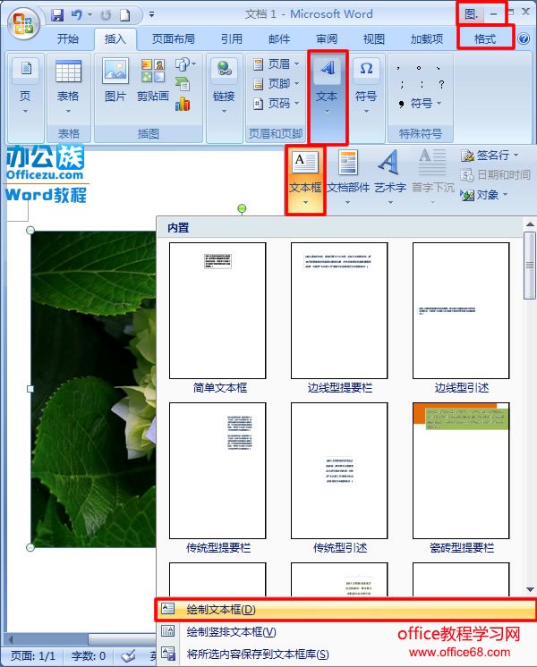Switch to the 格式 contextual tab
Screen dimensions: 537x667
(x=485, y=39)
